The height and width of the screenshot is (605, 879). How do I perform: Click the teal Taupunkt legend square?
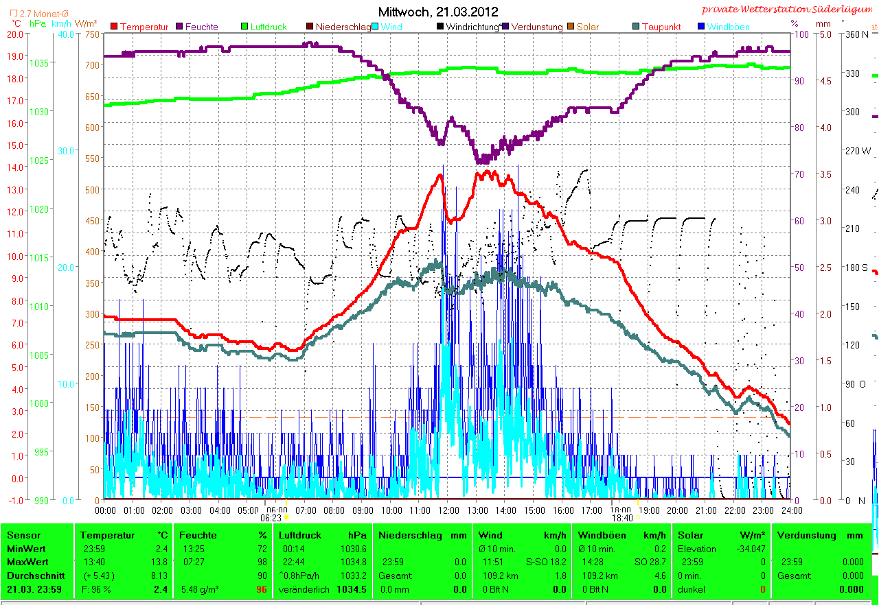tap(636, 27)
